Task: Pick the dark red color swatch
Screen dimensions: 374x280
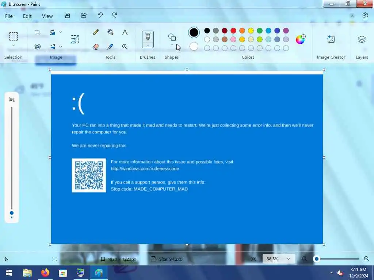Action: click(x=225, y=31)
